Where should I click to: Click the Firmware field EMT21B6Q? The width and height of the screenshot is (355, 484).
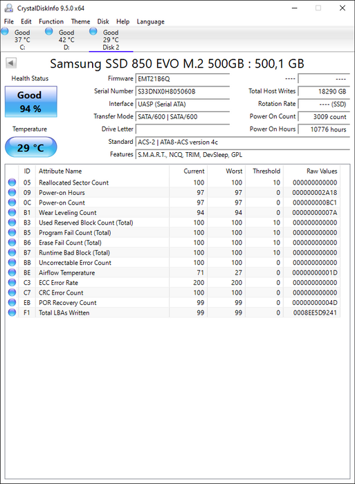click(183, 79)
